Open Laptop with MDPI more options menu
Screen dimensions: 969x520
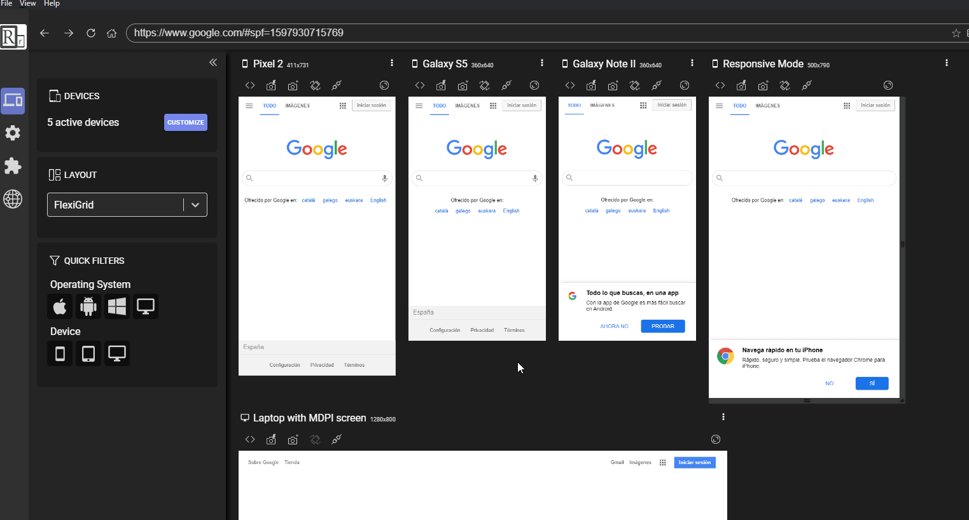(x=723, y=417)
